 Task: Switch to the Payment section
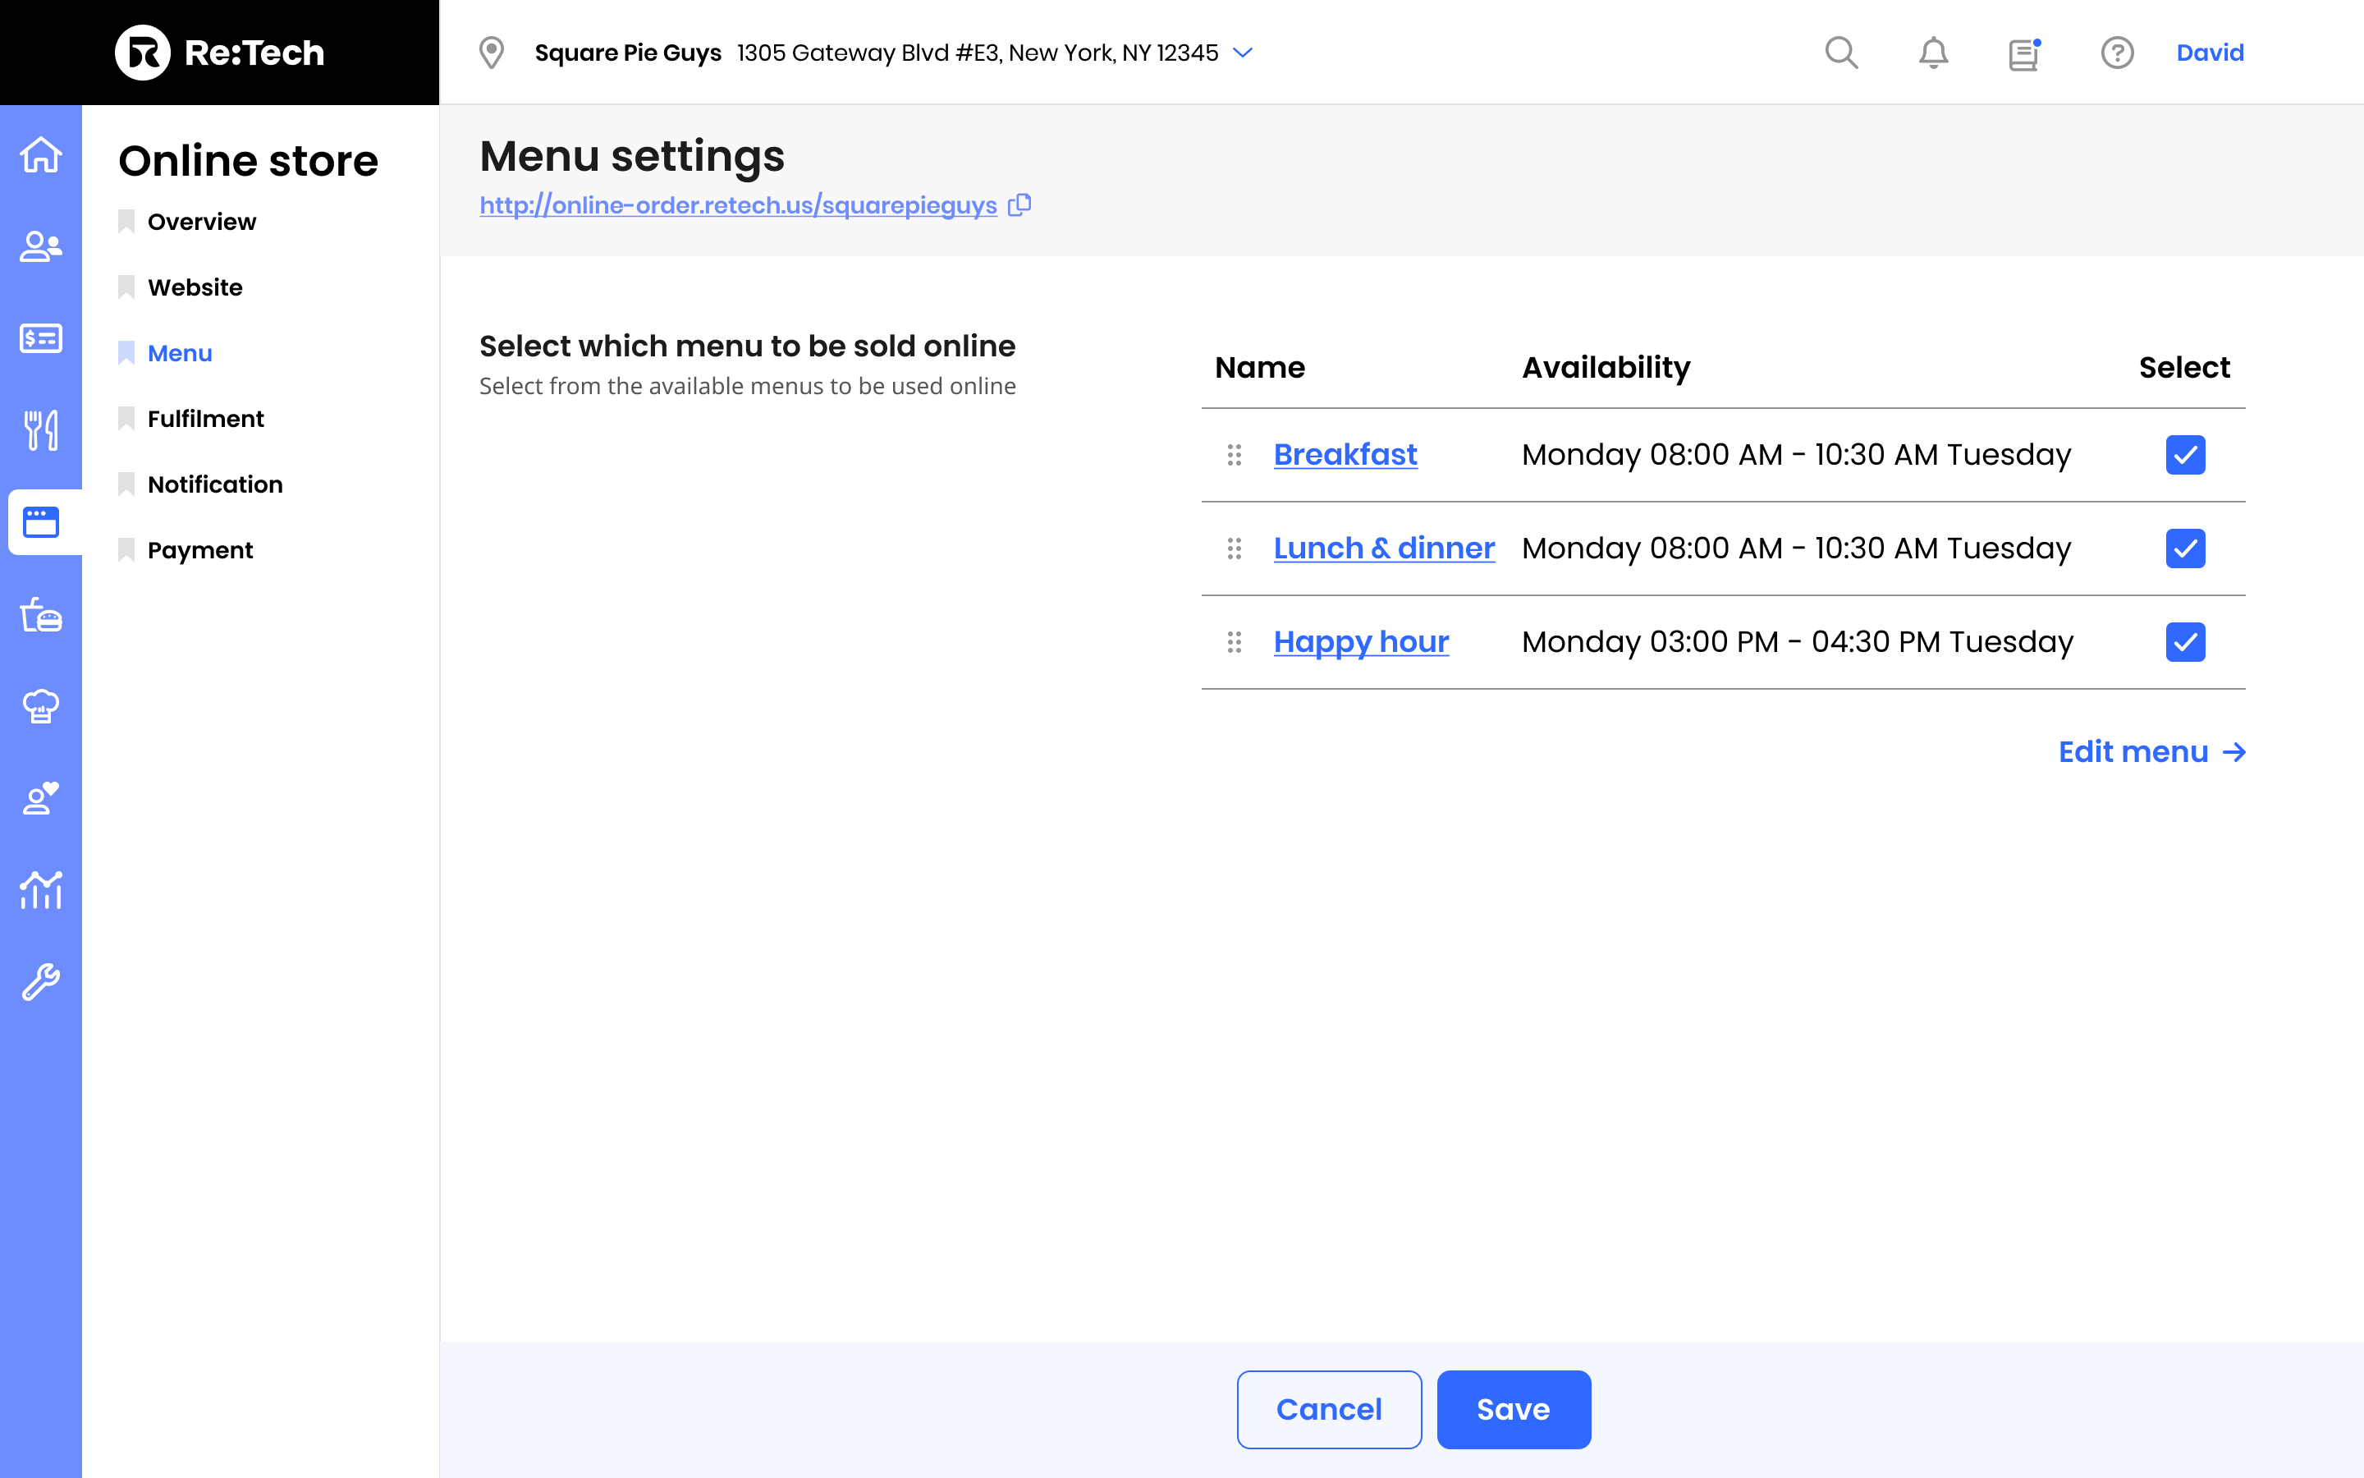tap(200, 550)
